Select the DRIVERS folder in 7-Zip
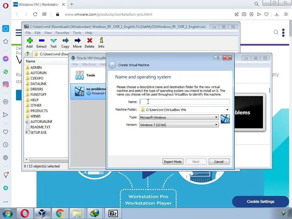Viewport: 292px width, 219px height. click(37, 89)
